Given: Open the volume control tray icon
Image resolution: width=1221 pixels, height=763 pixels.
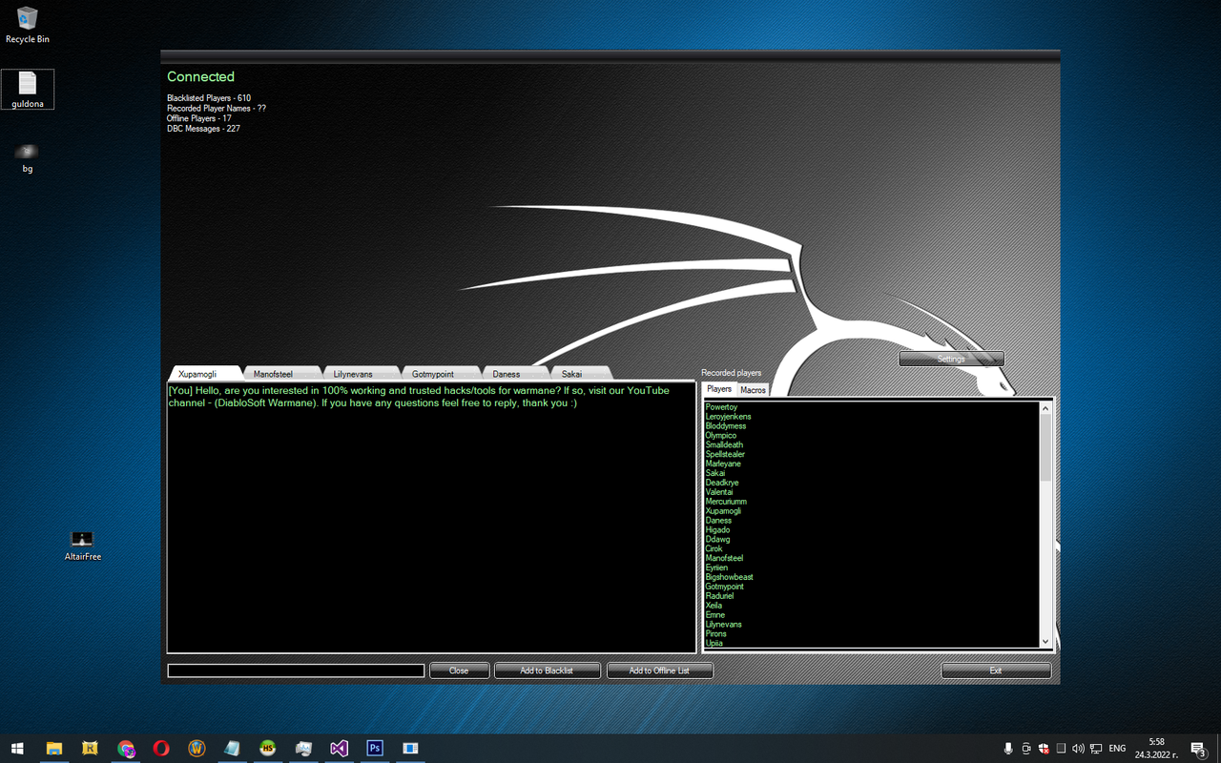Looking at the screenshot, I should click(x=1079, y=749).
